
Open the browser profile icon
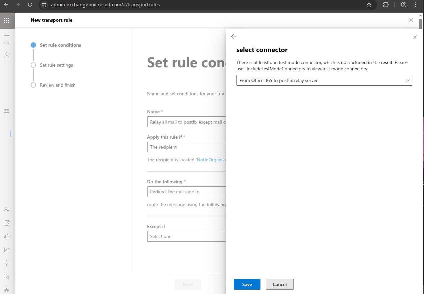click(404, 5)
